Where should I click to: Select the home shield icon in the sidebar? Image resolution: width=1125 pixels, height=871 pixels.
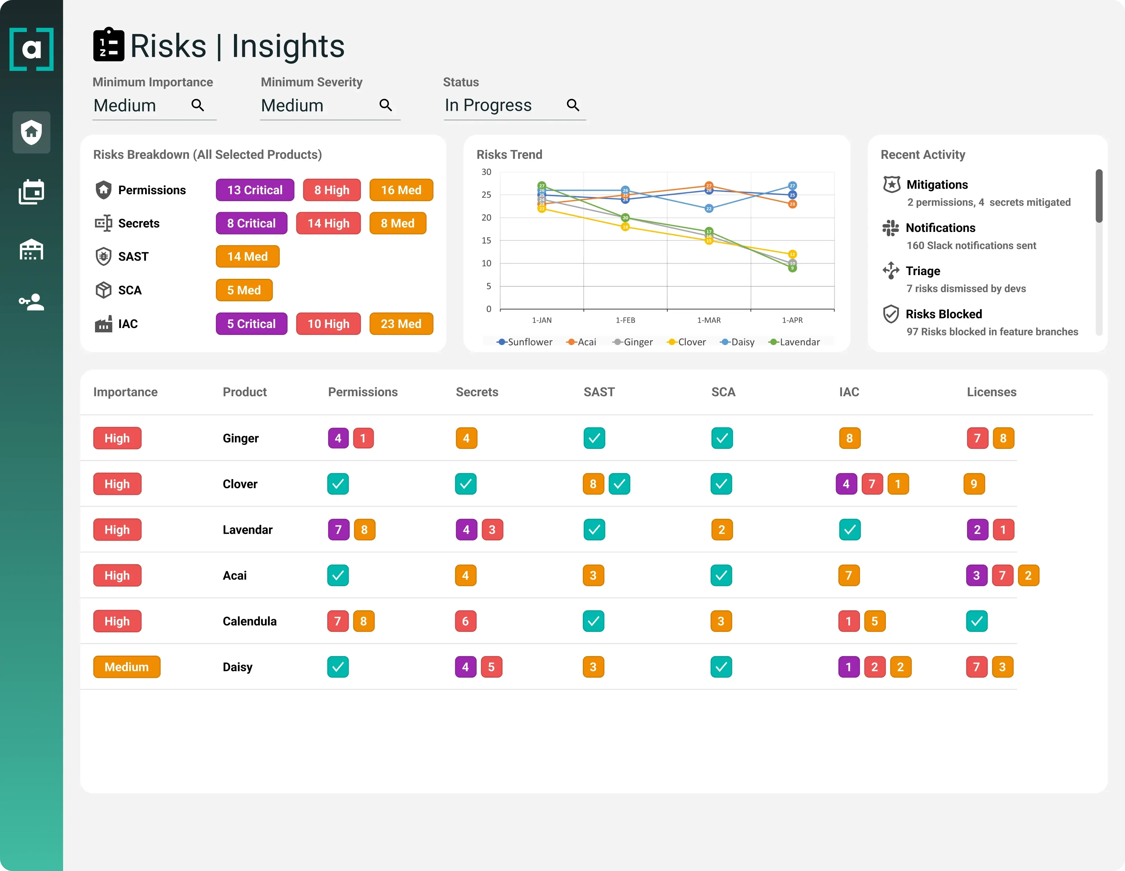(x=31, y=132)
